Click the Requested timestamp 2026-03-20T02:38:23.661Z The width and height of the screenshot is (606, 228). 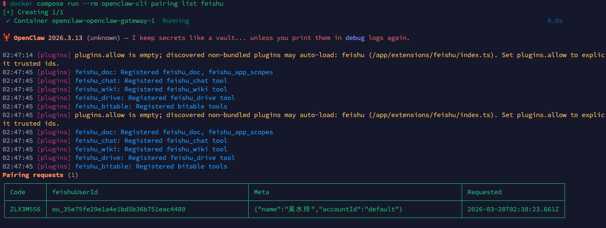coord(513,209)
